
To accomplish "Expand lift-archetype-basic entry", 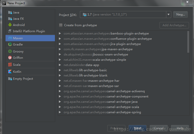I will pos(60,70).
